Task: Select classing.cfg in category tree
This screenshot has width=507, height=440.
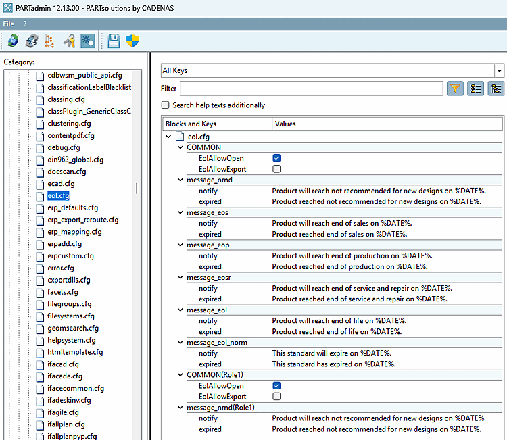Action: pos(66,99)
